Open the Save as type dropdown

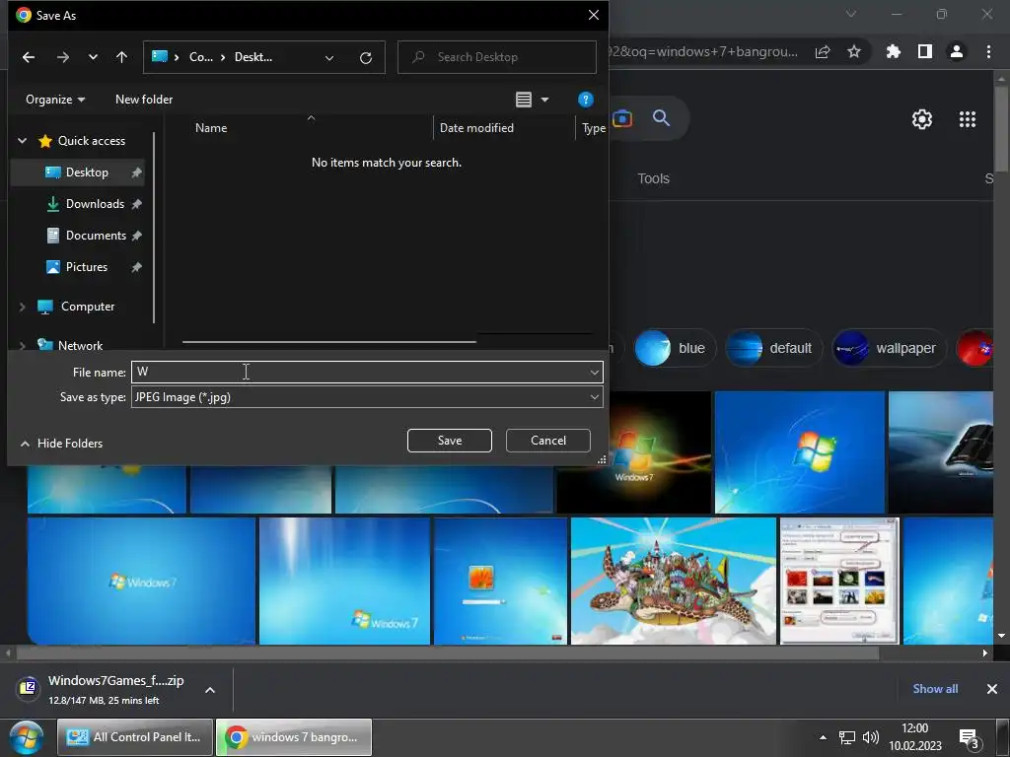[367, 397]
